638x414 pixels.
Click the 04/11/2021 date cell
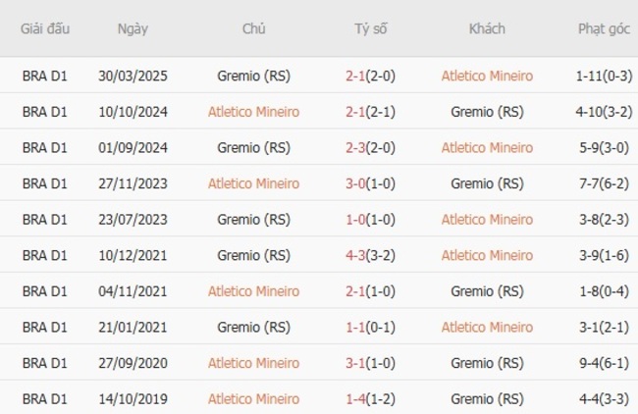(x=133, y=291)
